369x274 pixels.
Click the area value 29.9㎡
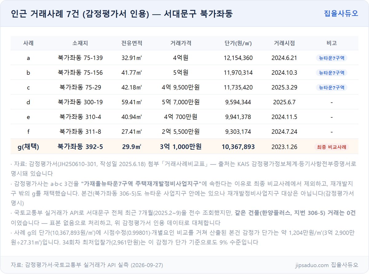[132, 147]
